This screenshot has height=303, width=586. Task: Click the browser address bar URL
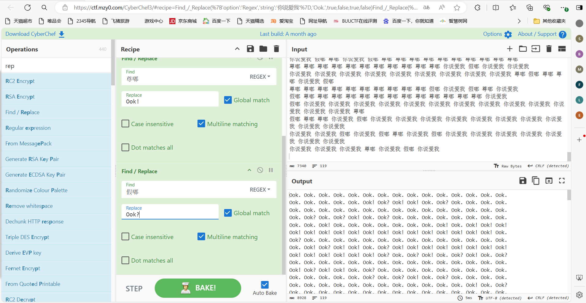(x=246, y=8)
